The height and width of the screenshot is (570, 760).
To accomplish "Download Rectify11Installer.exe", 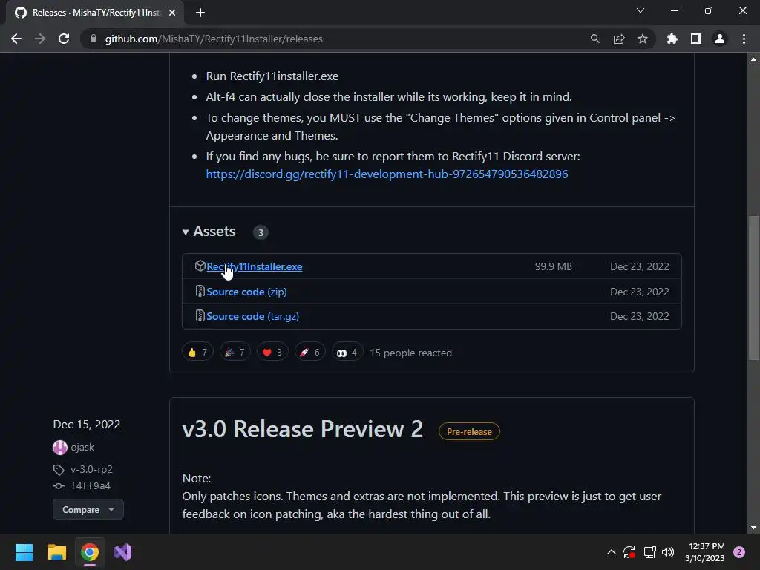I will (254, 266).
